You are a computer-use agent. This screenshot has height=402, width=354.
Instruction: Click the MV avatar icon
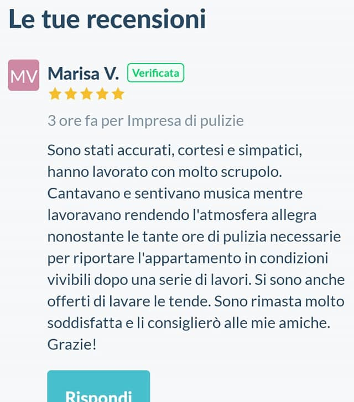coord(23,75)
